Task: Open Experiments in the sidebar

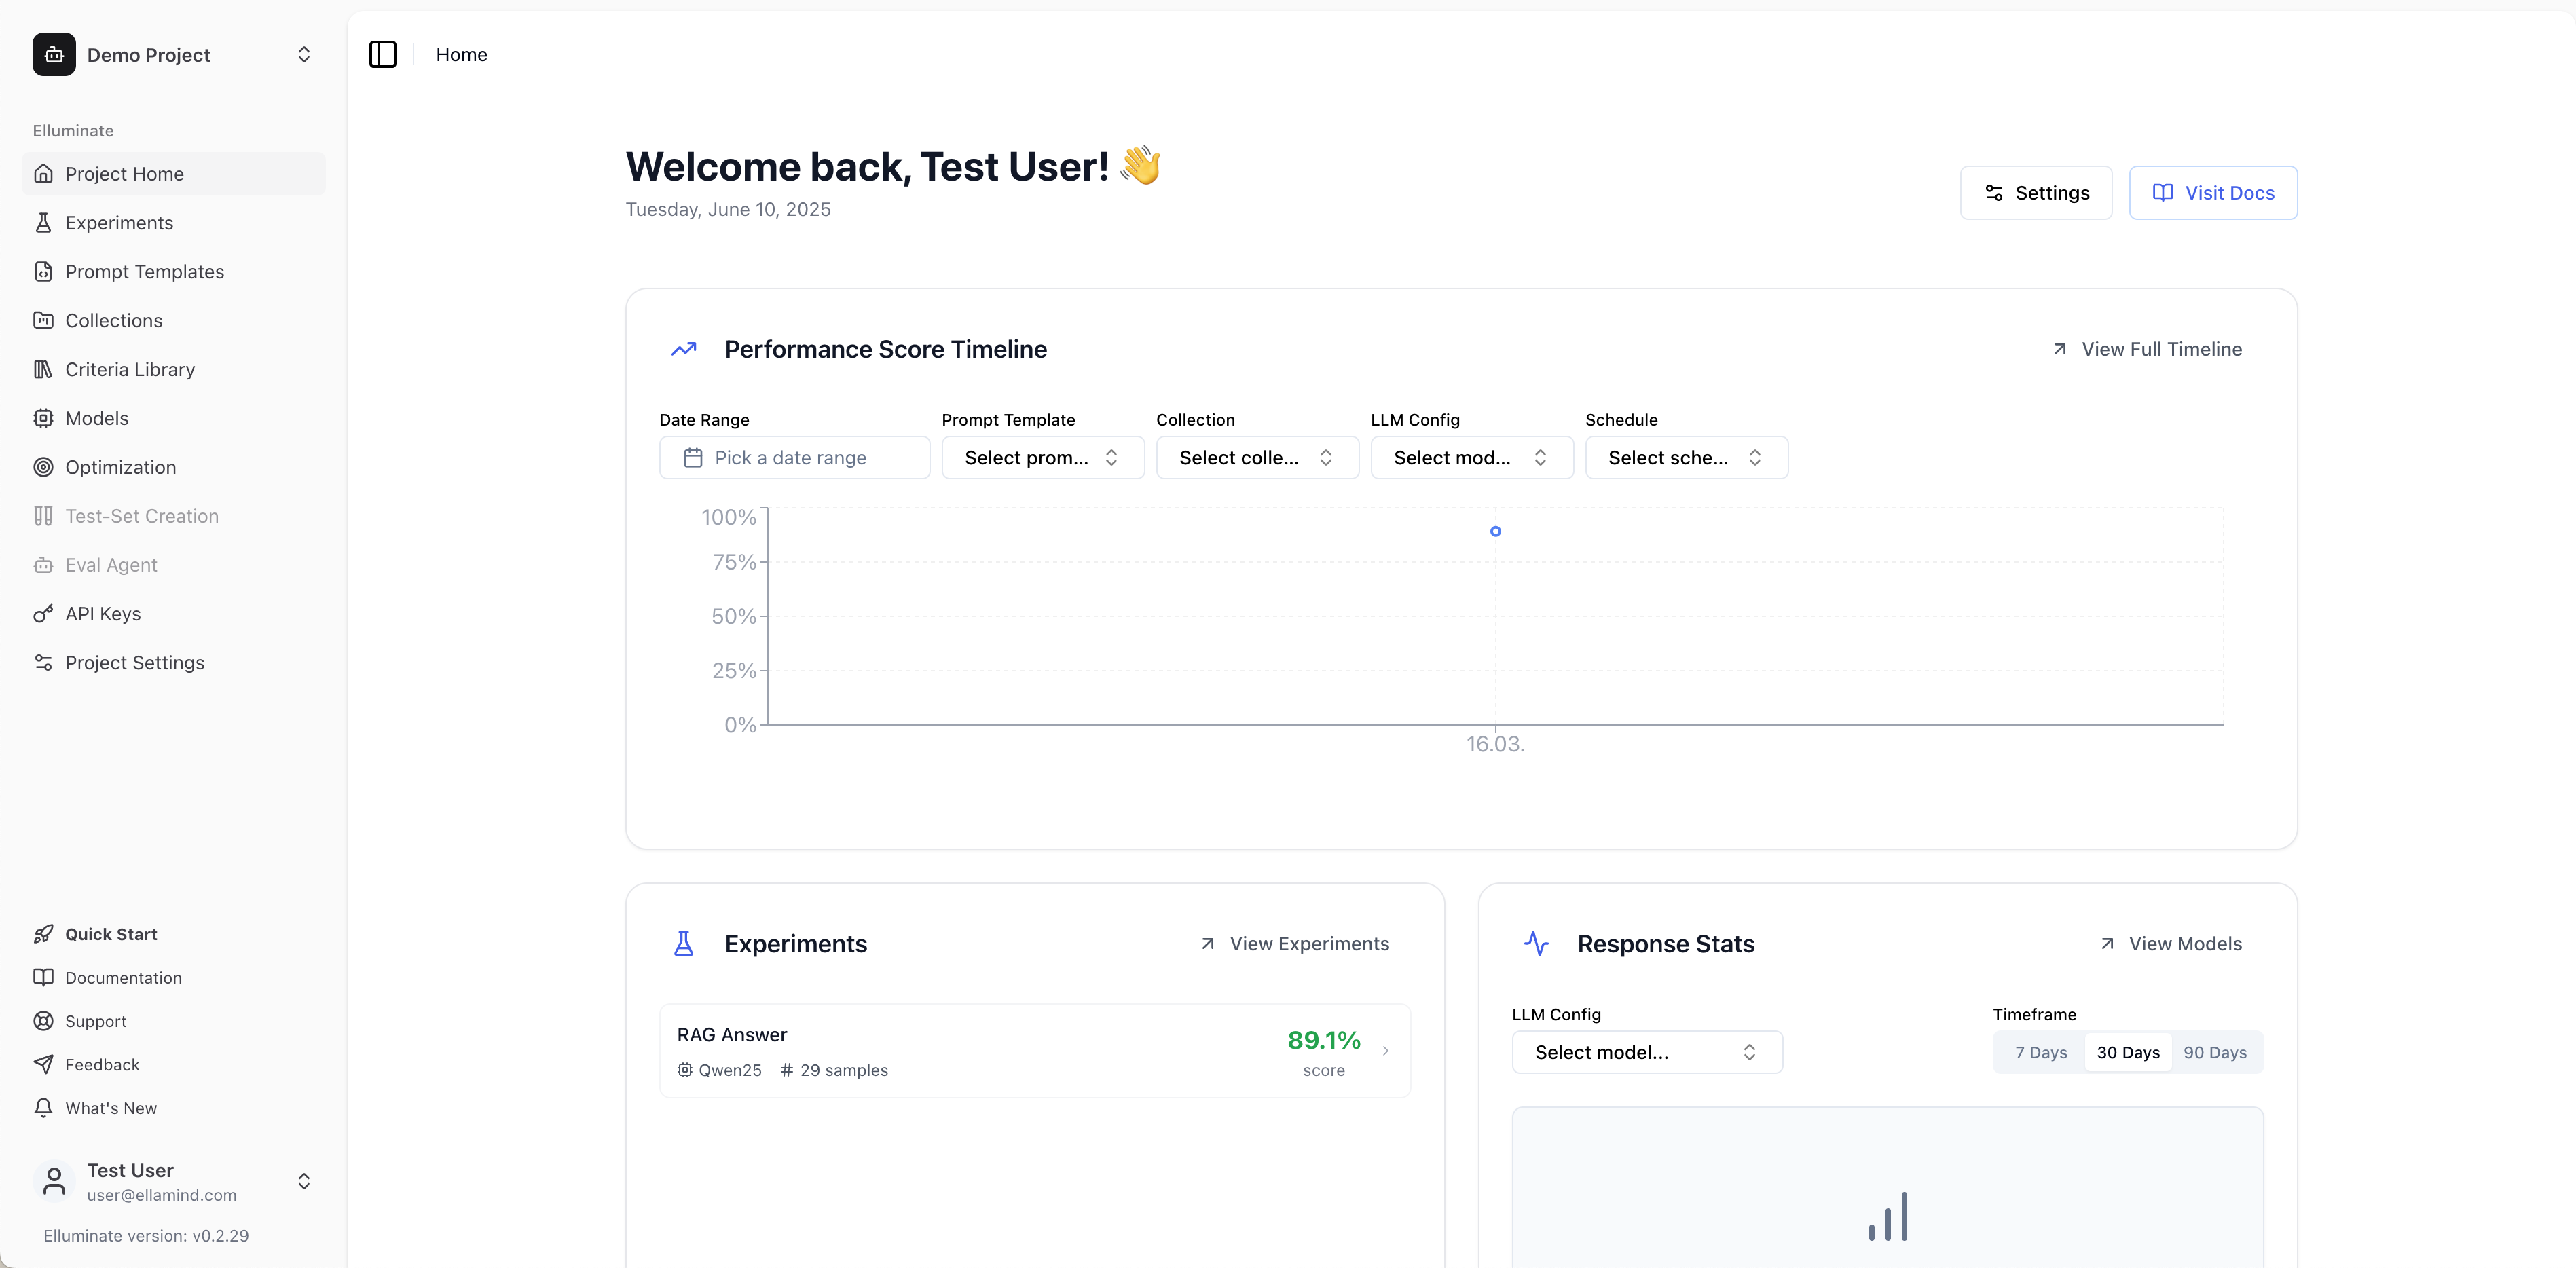Action: [173, 223]
